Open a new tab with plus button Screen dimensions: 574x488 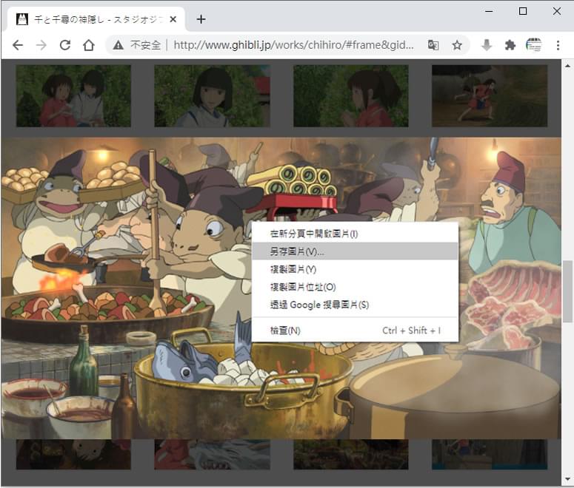point(201,19)
